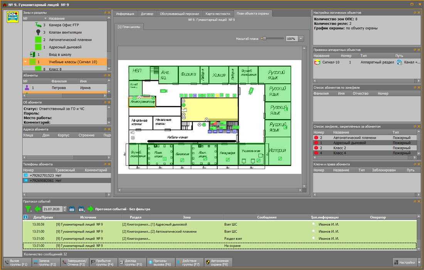Go to next day with green right arrow

[x=90, y=209]
